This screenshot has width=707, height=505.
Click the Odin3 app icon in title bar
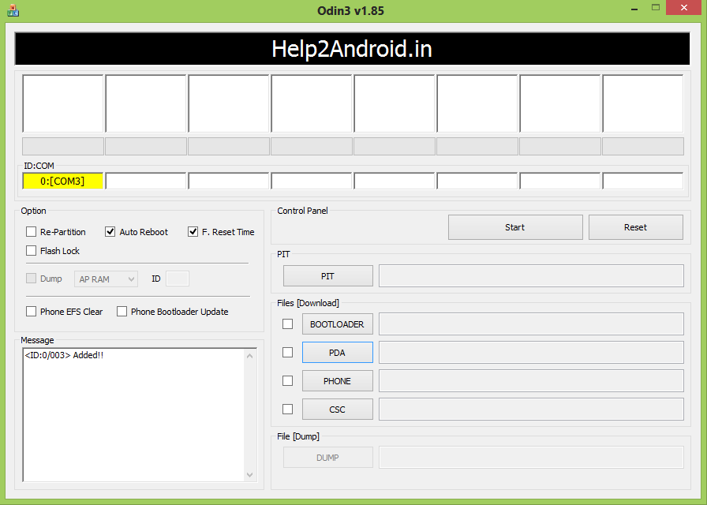pyautogui.click(x=13, y=10)
